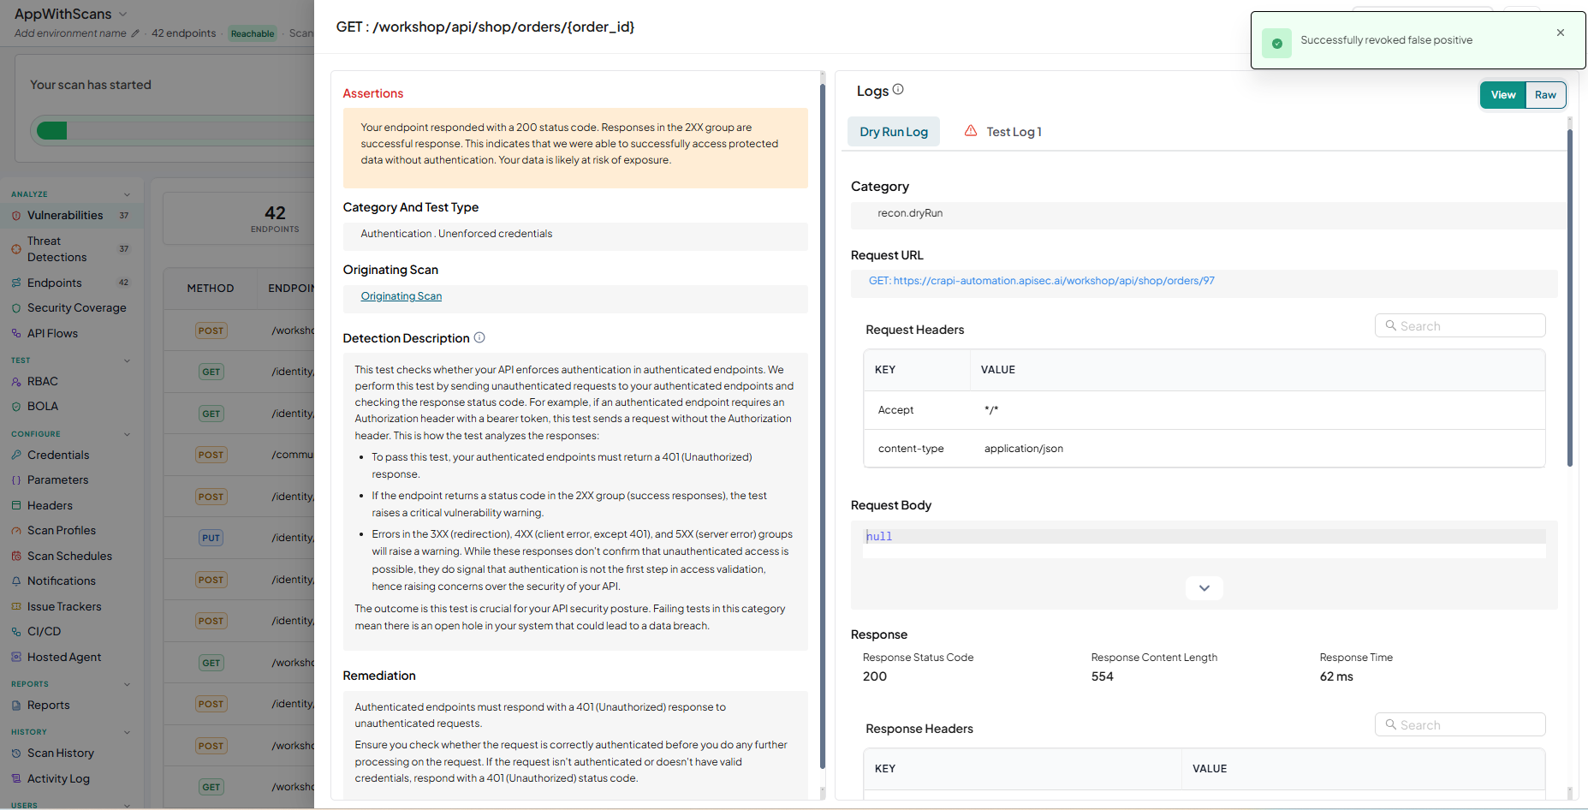Click the scan progress bar

coord(171,130)
